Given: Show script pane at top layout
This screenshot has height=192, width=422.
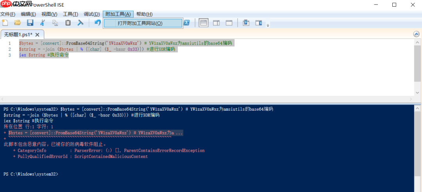Looking at the screenshot, I should [x=204, y=23].
